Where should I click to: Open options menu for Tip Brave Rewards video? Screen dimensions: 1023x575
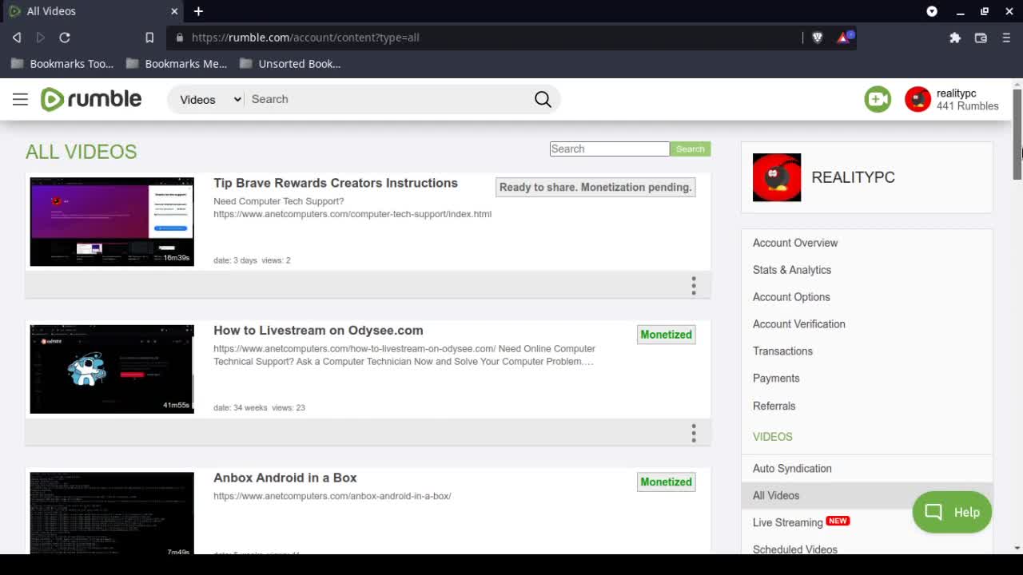point(694,285)
